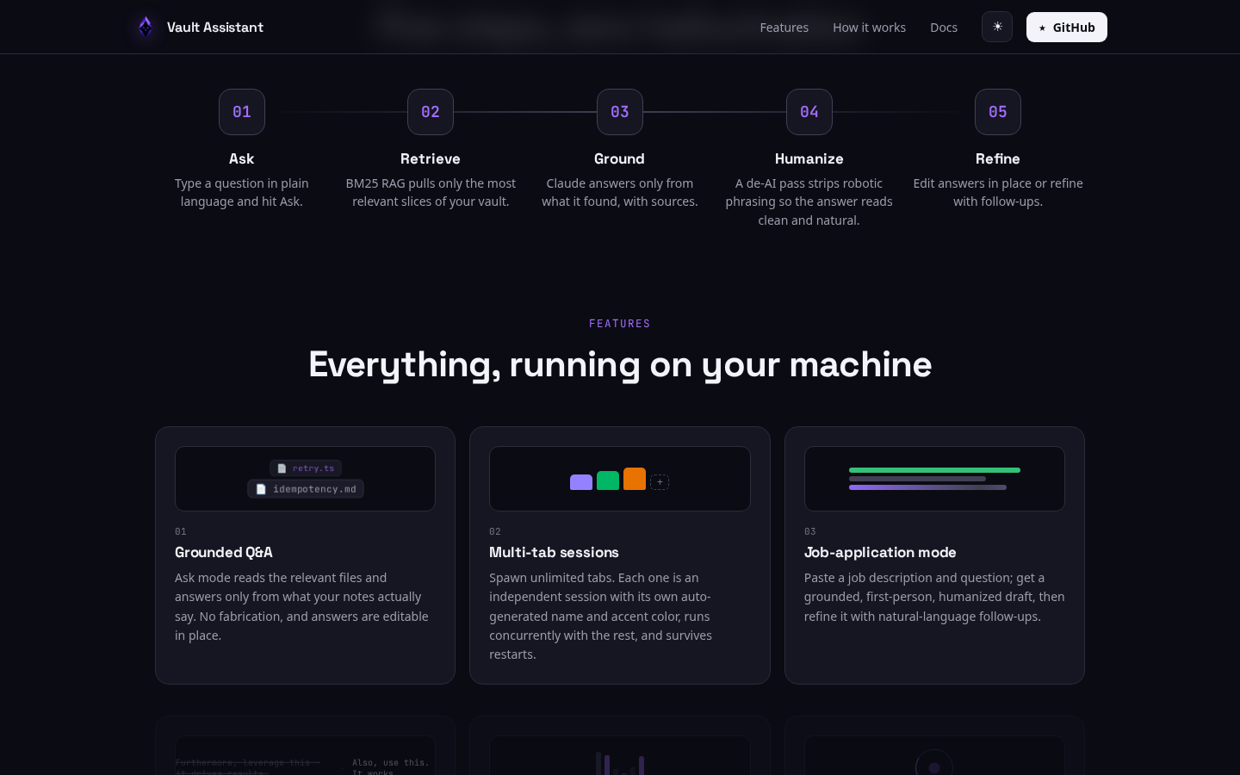The height and width of the screenshot is (775, 1240).
Task: Click the star icon in GitHub button
Action: (1042, 28)
